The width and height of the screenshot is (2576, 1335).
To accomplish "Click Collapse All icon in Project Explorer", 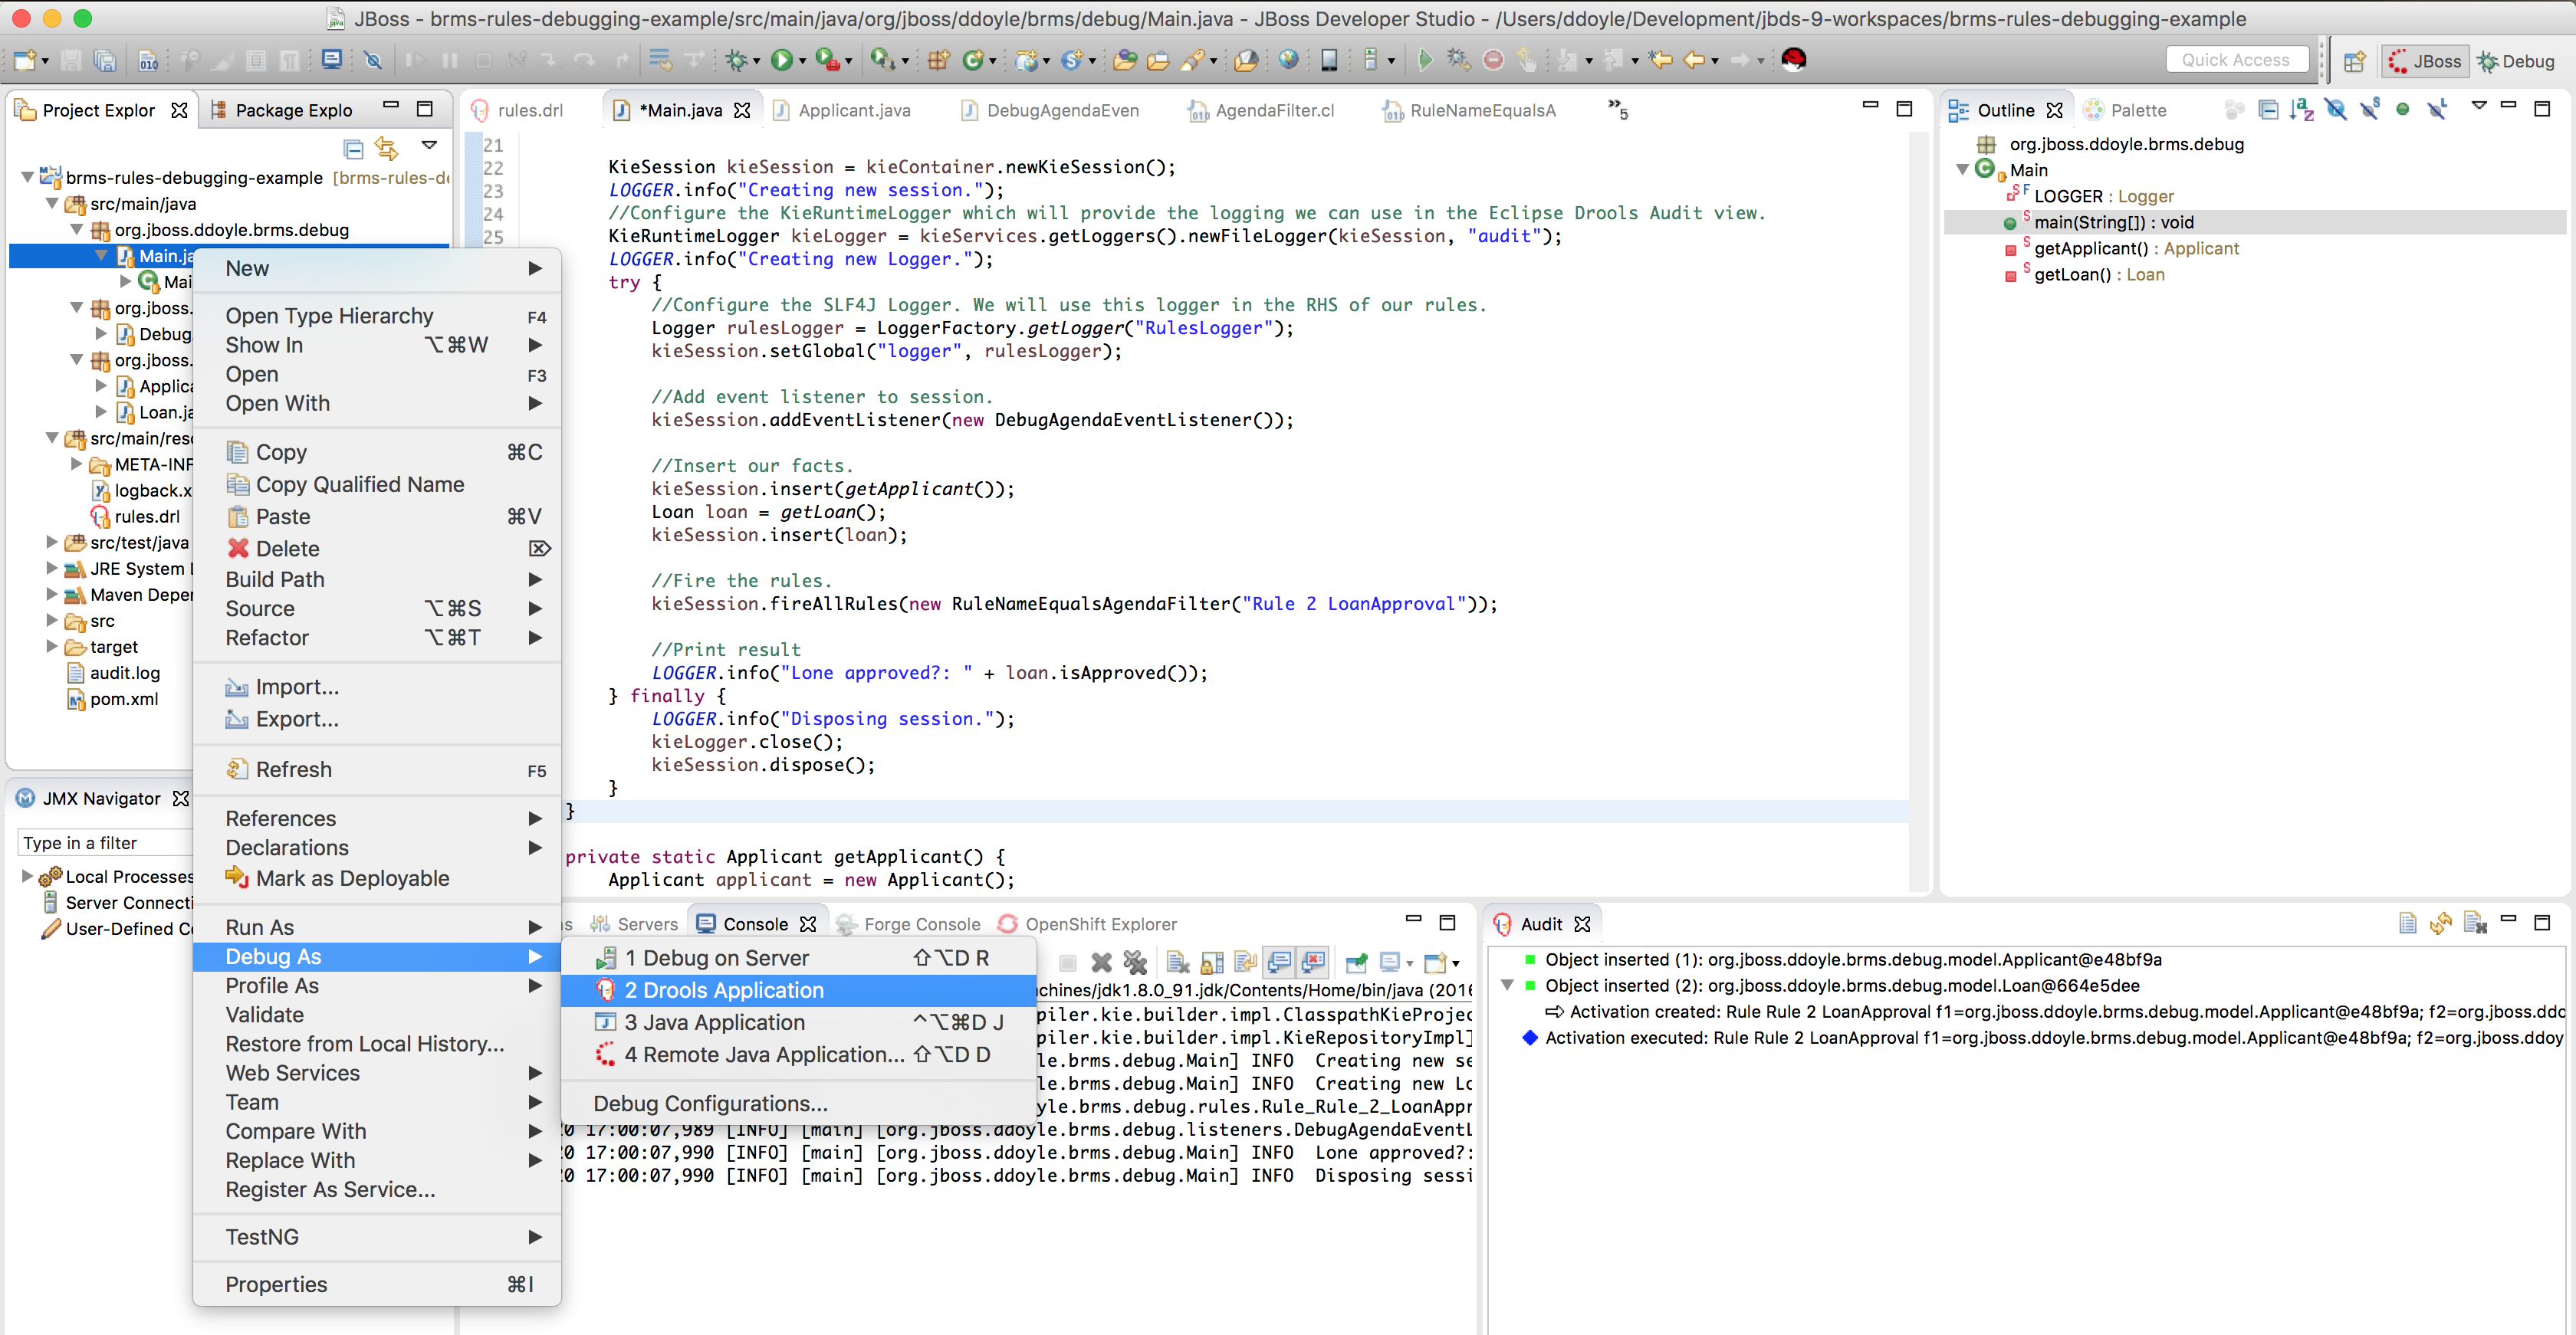I will 353,149.
